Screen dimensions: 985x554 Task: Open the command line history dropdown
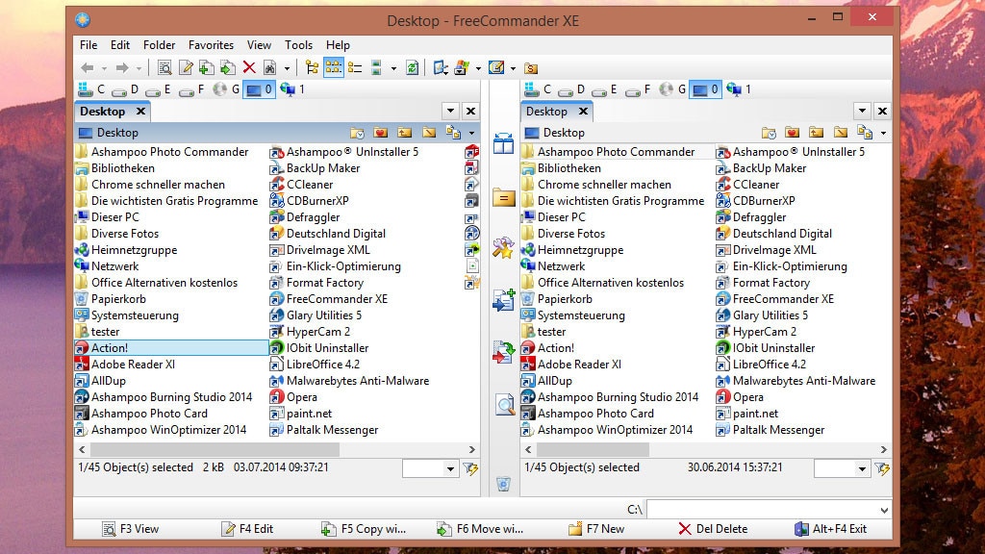tap(884, 510)
